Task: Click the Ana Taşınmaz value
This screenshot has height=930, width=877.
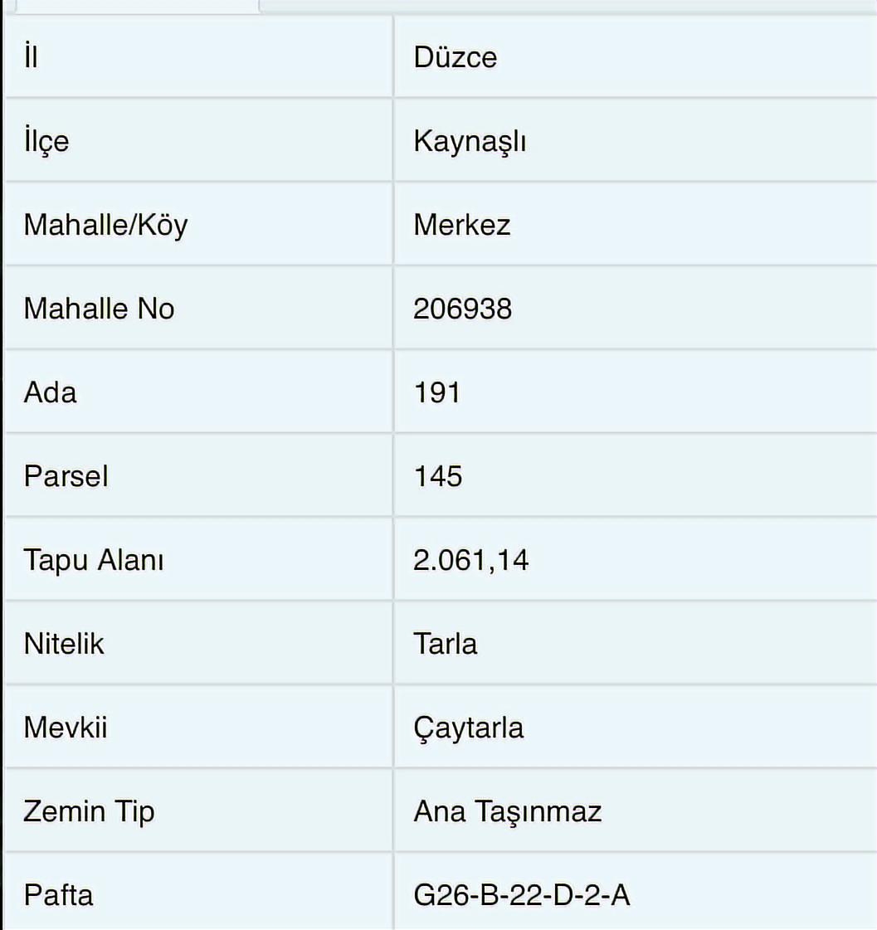Action: [507, 811]
